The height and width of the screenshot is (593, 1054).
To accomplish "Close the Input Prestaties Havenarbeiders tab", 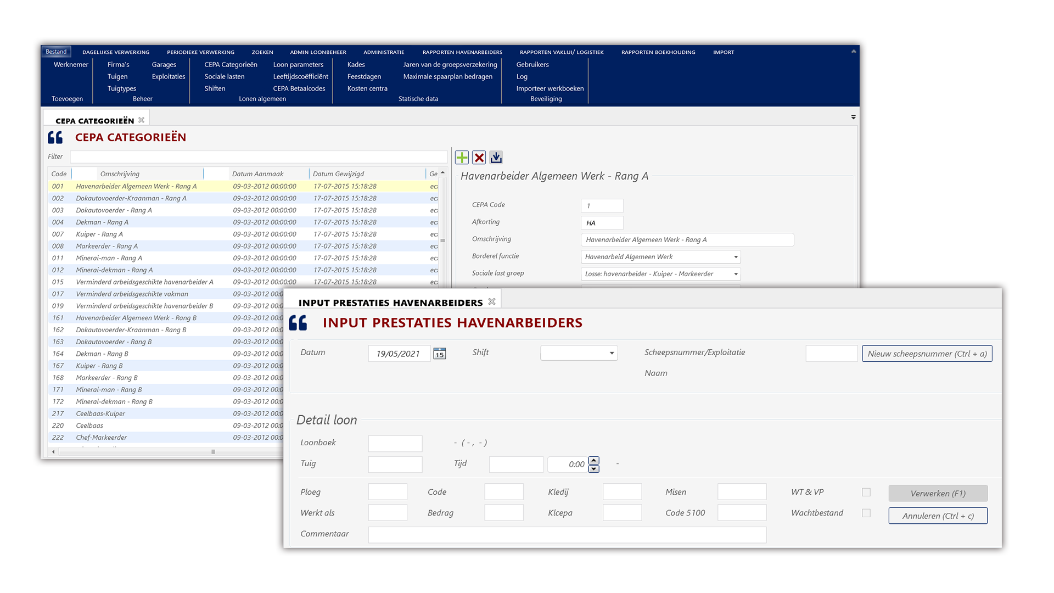I will pos(492,302).
